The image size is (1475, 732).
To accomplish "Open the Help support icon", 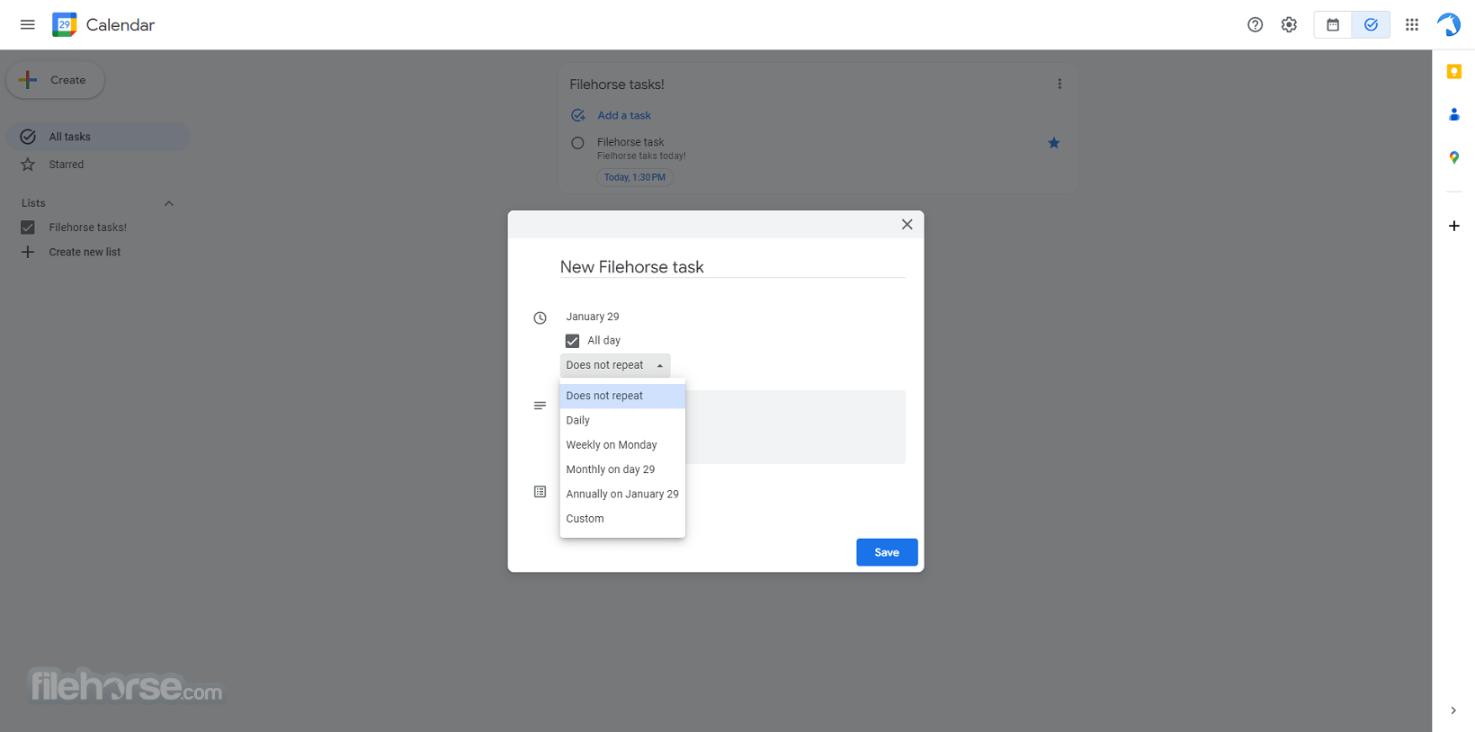I will tap(1255, 24).
